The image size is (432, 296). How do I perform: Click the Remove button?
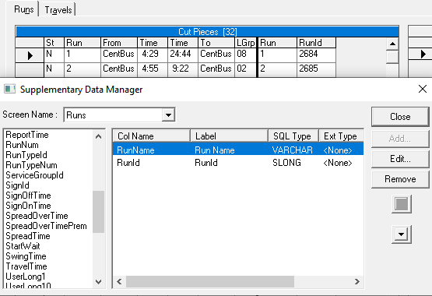[x=400, y=179]
